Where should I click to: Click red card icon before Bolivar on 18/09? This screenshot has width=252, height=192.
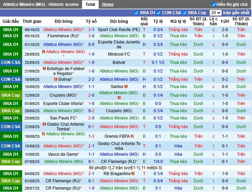(56, 79)
